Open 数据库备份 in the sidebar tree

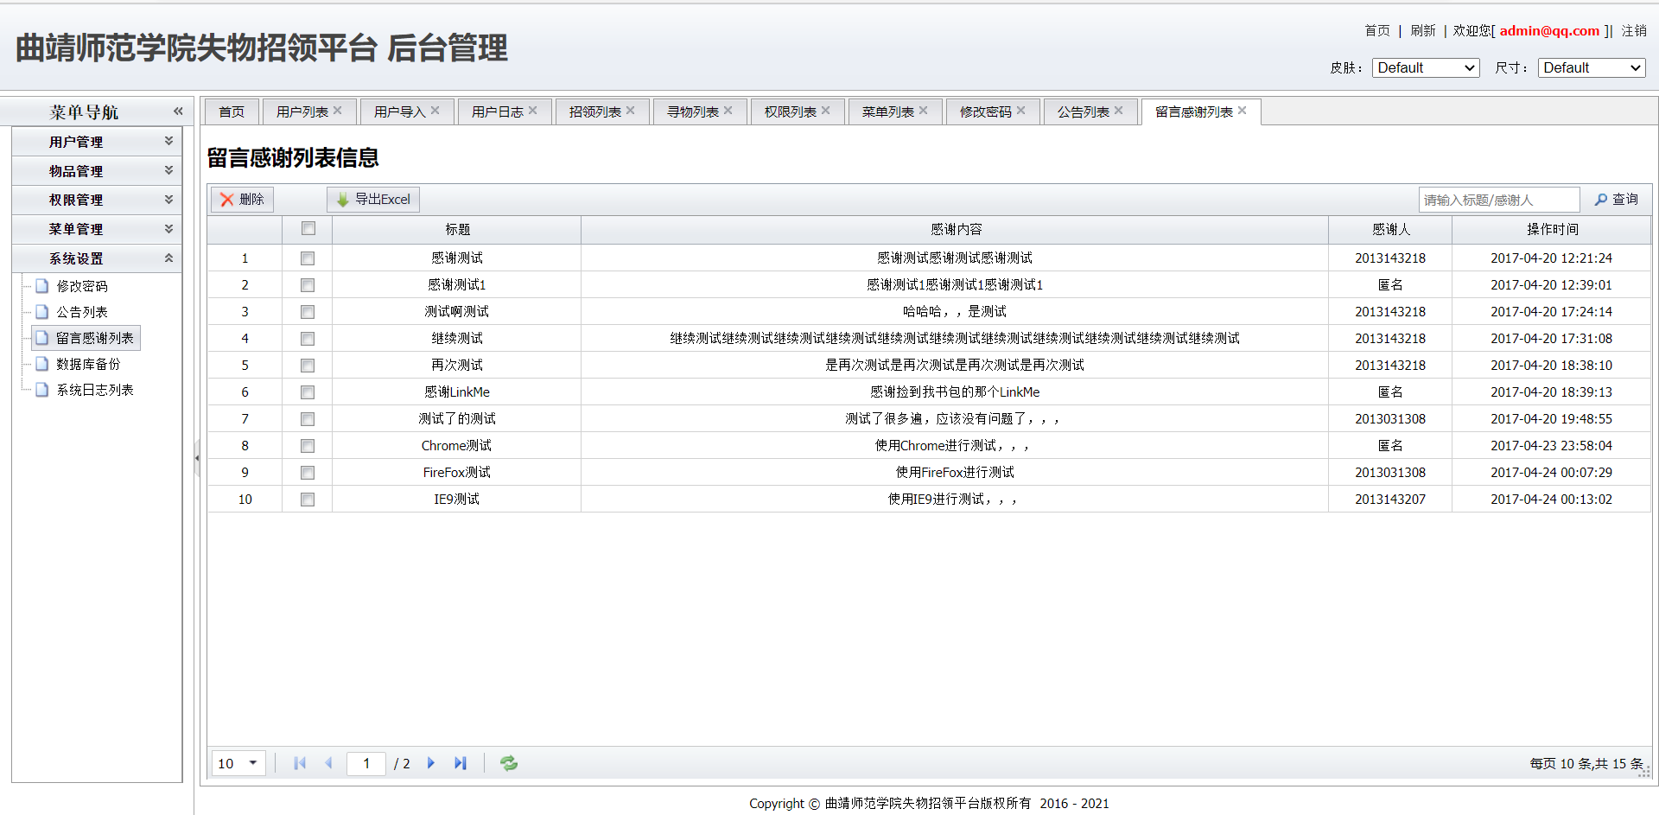click(88, 364)
